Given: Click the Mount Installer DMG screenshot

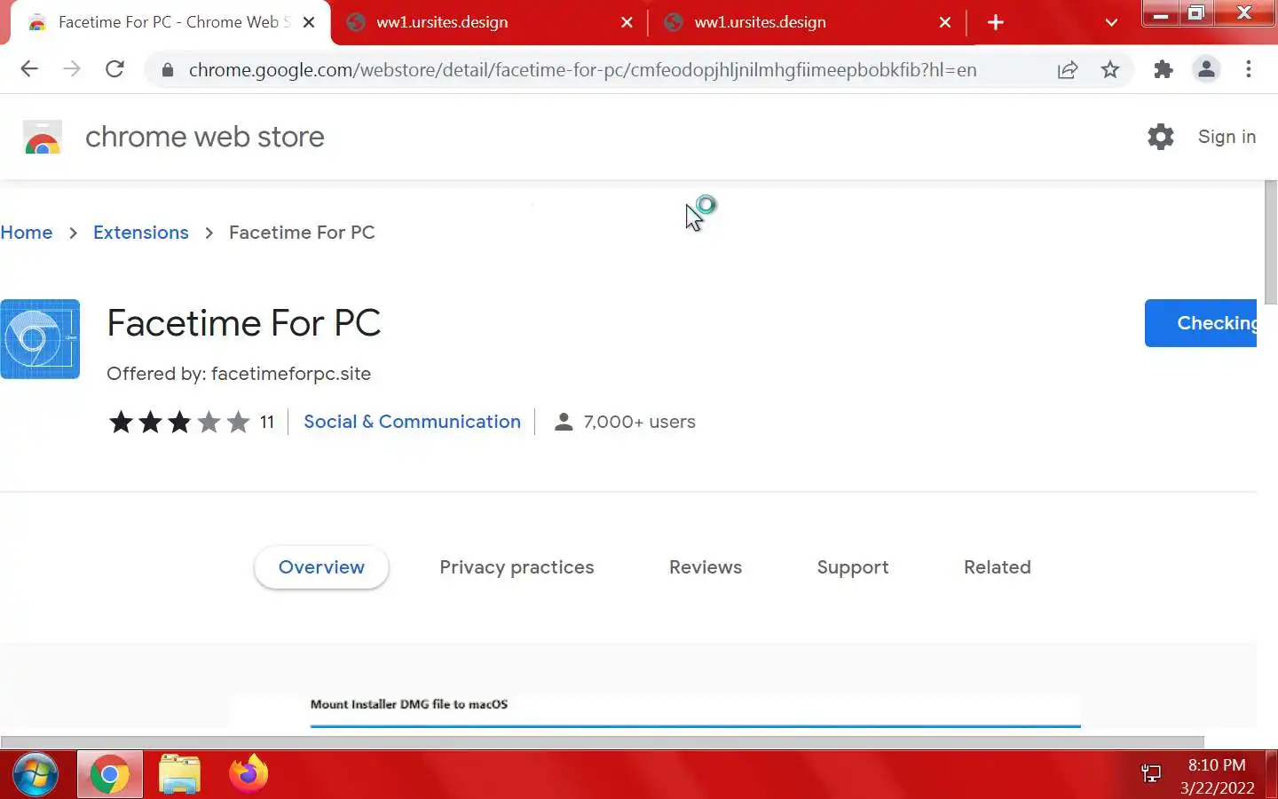Looking at the screenshot, I should [655, 710].
